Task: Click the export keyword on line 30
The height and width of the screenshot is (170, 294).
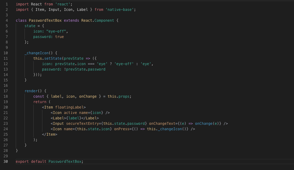Action: coord(22,162)
